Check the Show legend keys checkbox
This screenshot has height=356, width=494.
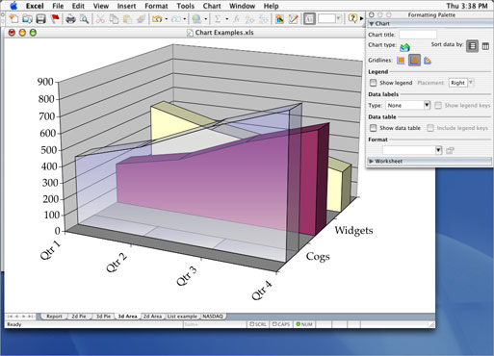pyautogui.click(x=438, y=105)
